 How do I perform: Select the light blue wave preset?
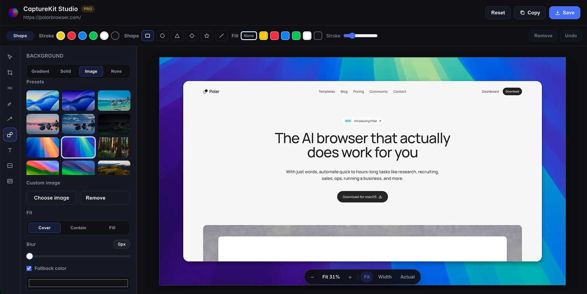[x=43, y=101]
